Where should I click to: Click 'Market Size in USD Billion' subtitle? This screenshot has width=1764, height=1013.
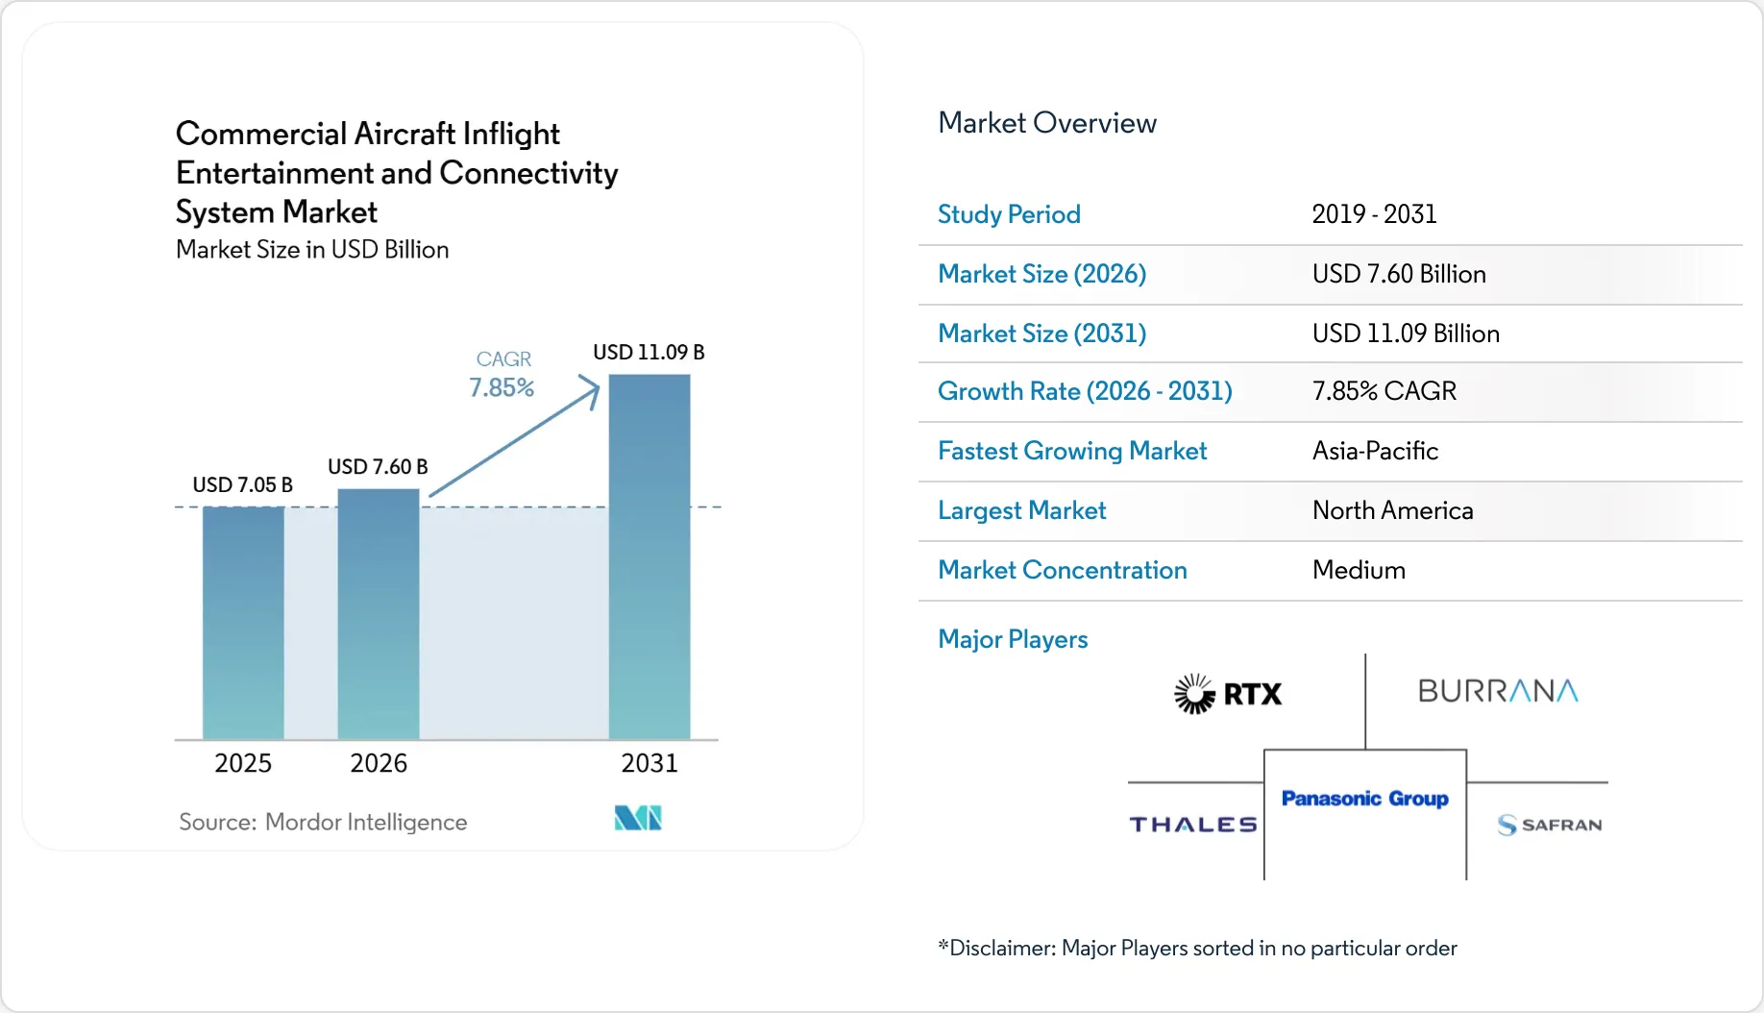312,250
